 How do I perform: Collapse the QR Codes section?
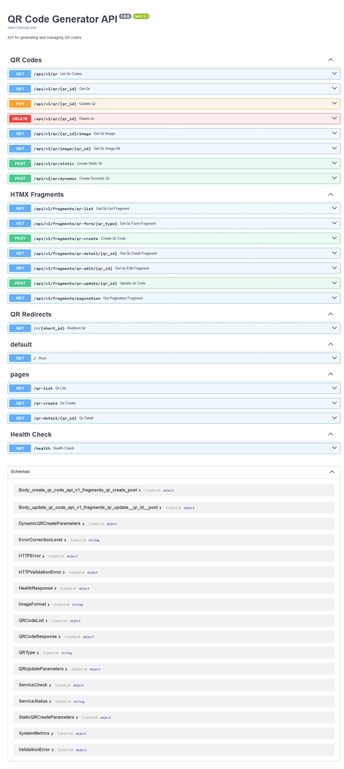tap(330, 60)
